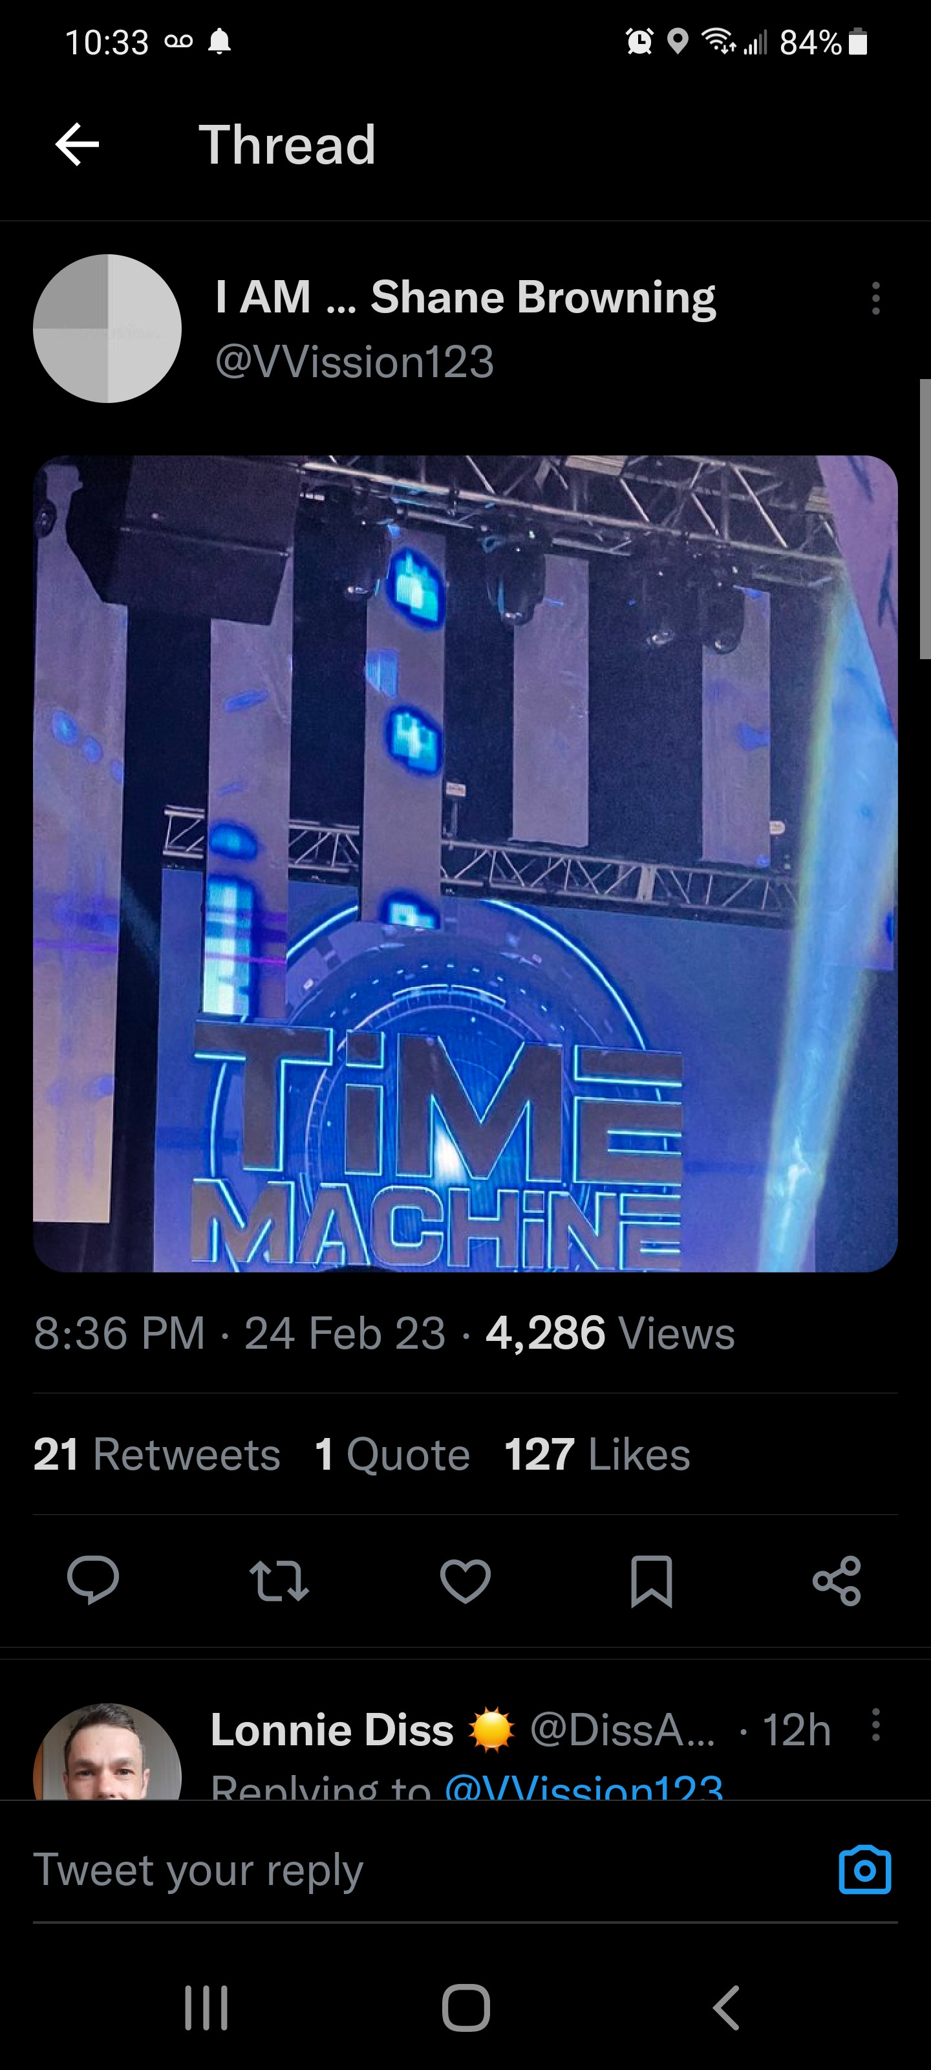931x2070 pixels.
Task: View the 21 Retweets list
Action: (156, 1454)
